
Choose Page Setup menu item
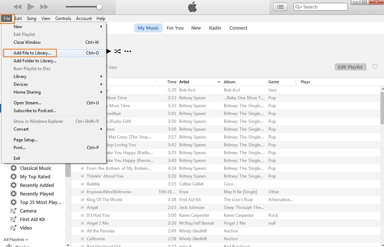click(x=54, y=140)
